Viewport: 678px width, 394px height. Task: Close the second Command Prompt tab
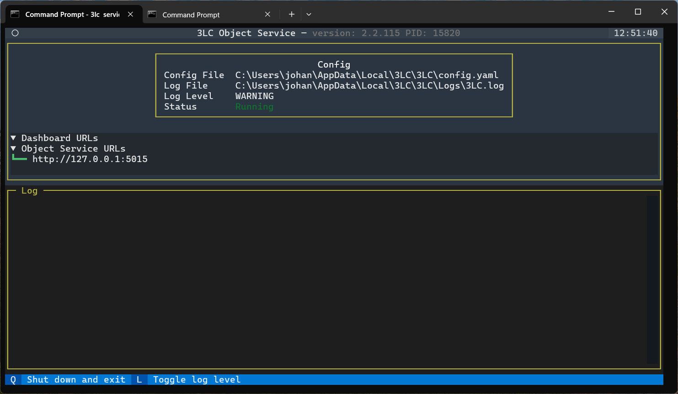point(267,14)
